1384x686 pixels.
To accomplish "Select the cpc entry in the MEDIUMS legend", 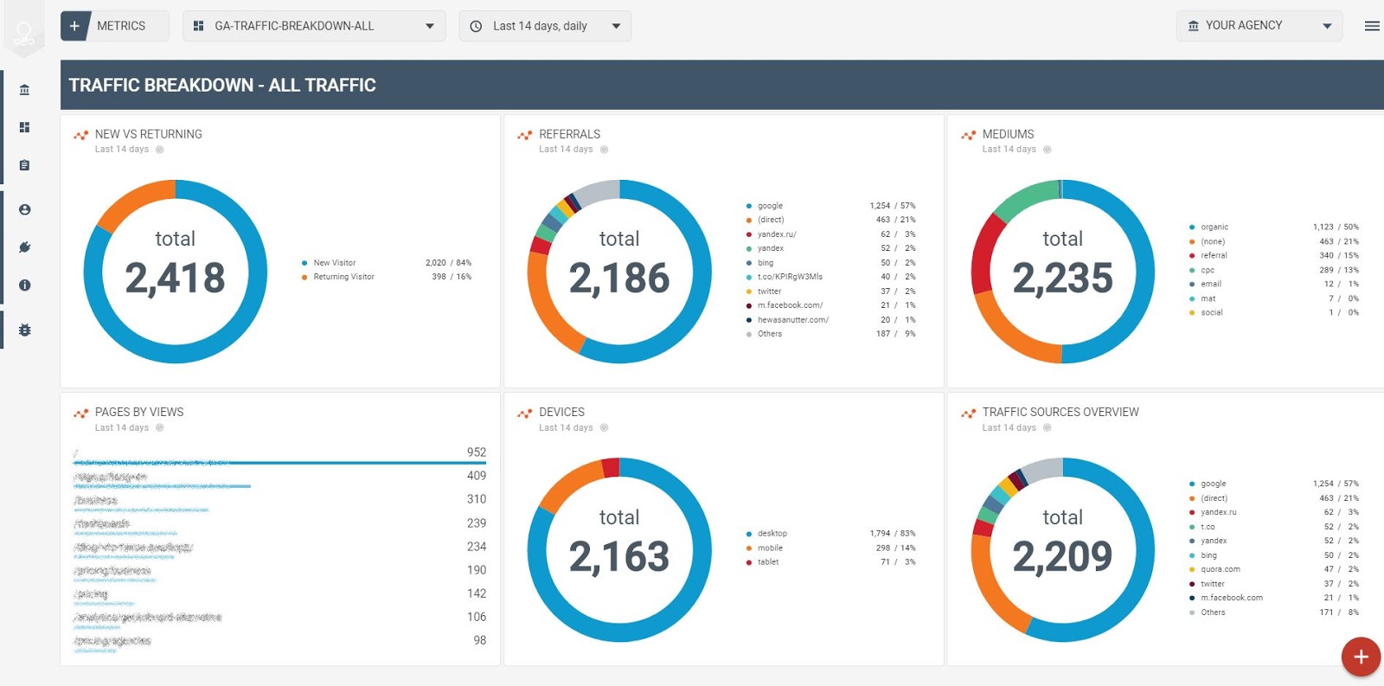I will pos(1208,270).
